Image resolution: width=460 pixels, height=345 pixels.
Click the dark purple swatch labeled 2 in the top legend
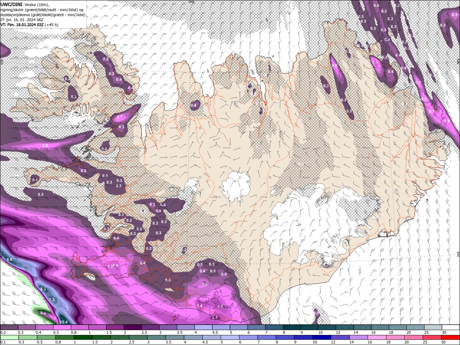133,327
